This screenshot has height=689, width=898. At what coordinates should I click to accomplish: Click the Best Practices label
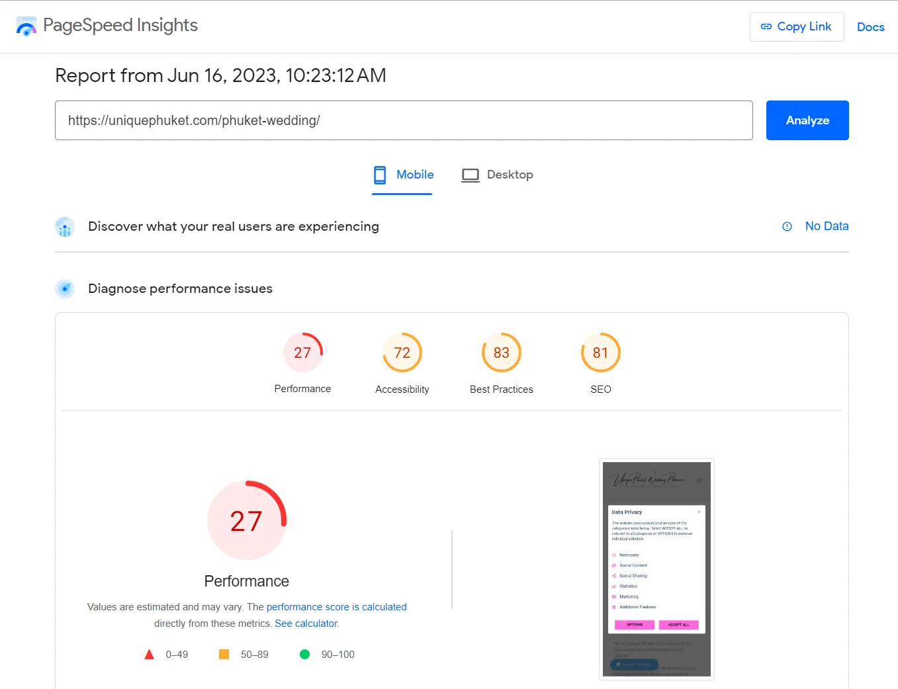coord(502,389)
